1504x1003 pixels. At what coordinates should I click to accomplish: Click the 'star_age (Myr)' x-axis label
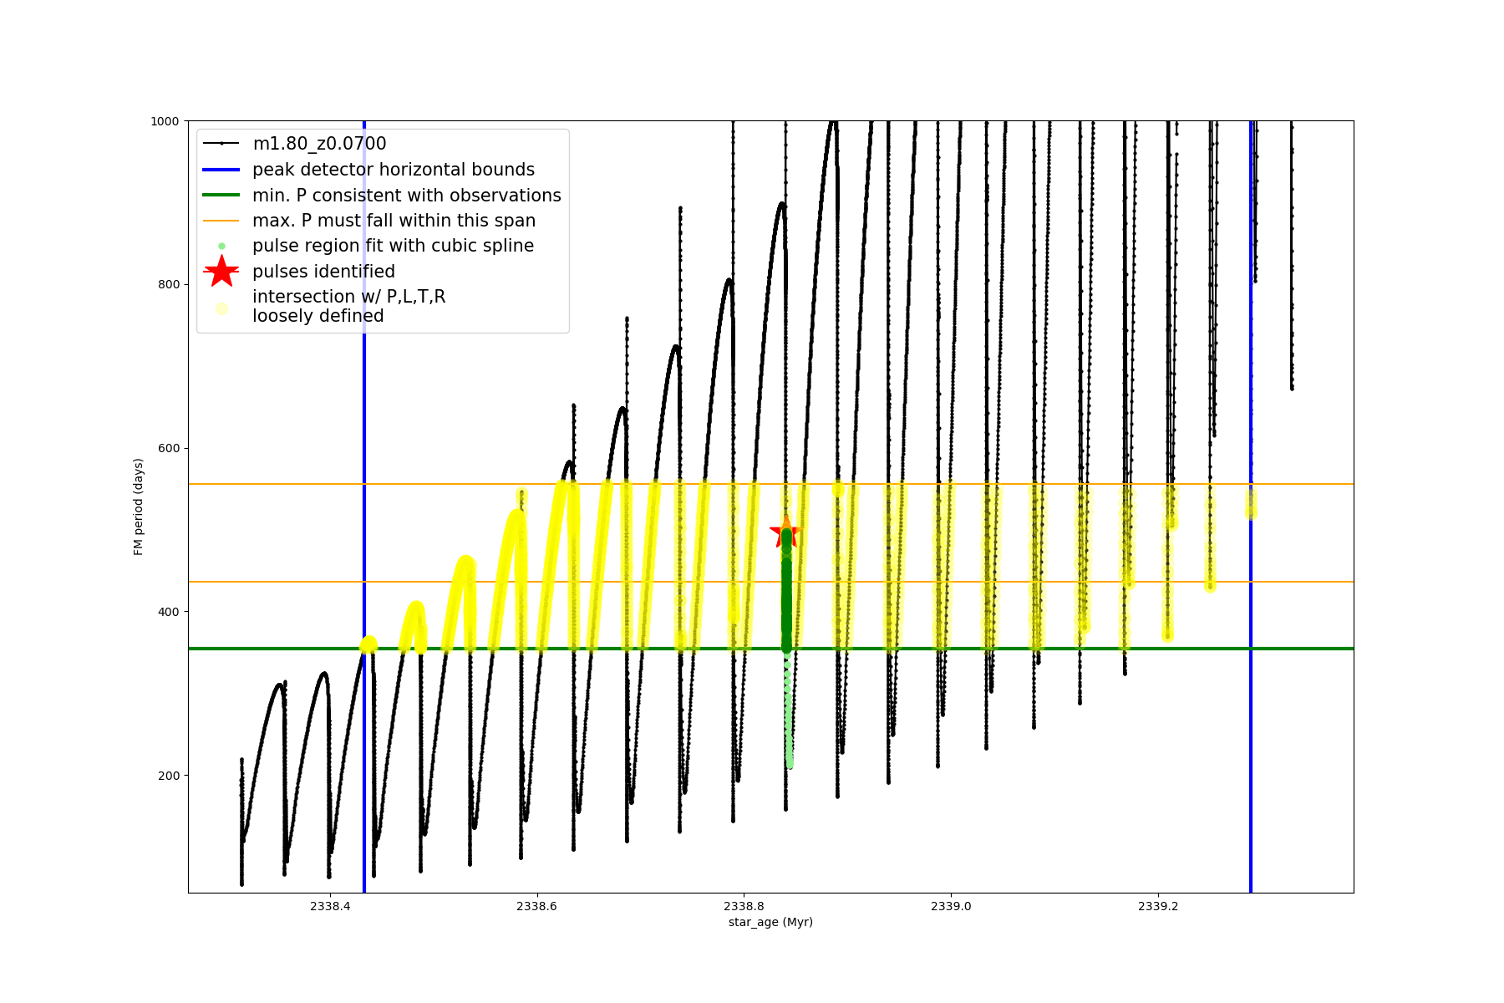(770, 922)
